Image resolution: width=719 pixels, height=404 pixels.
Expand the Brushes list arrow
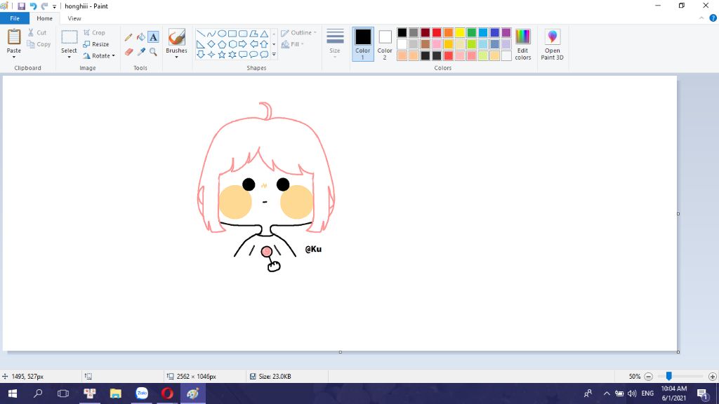coord(176,57)
